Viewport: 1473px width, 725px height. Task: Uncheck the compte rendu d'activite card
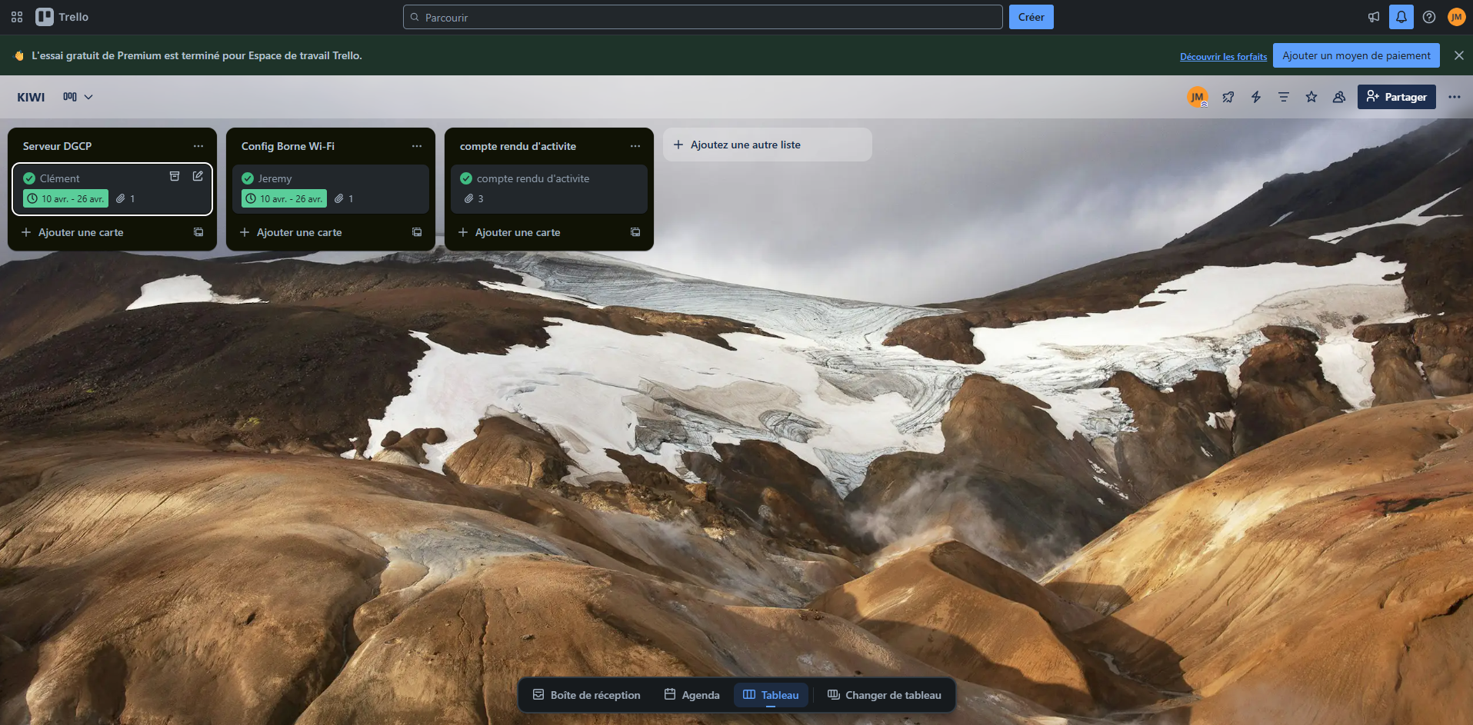[466, 178]
